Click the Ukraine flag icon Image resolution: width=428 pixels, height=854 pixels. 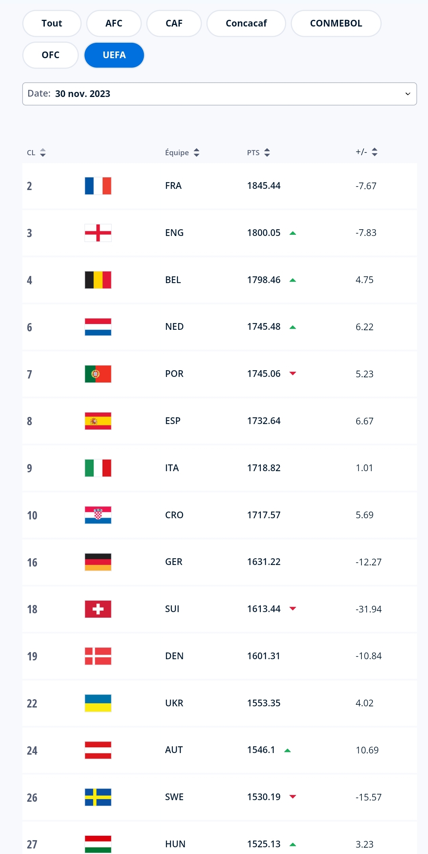tap(98, 703)
